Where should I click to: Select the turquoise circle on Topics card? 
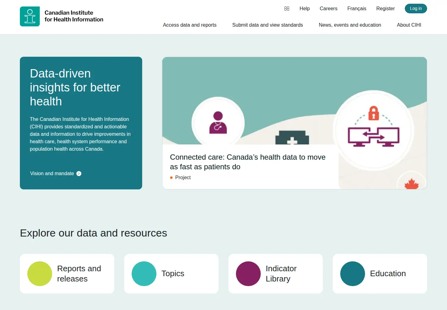144,274
